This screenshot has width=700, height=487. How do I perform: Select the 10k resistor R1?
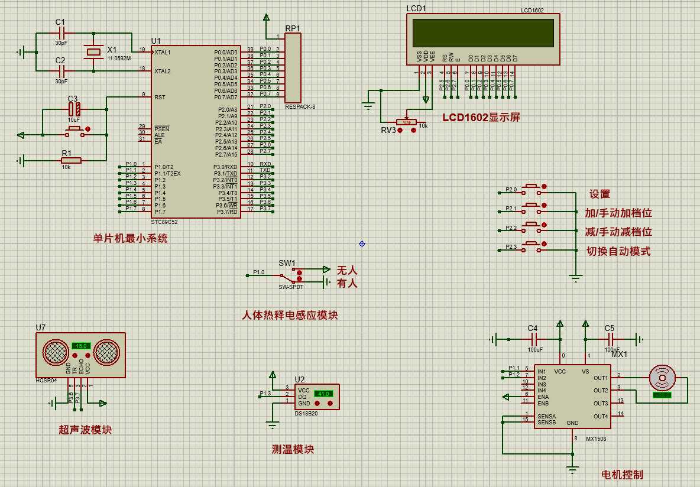[x=72, y=160]
